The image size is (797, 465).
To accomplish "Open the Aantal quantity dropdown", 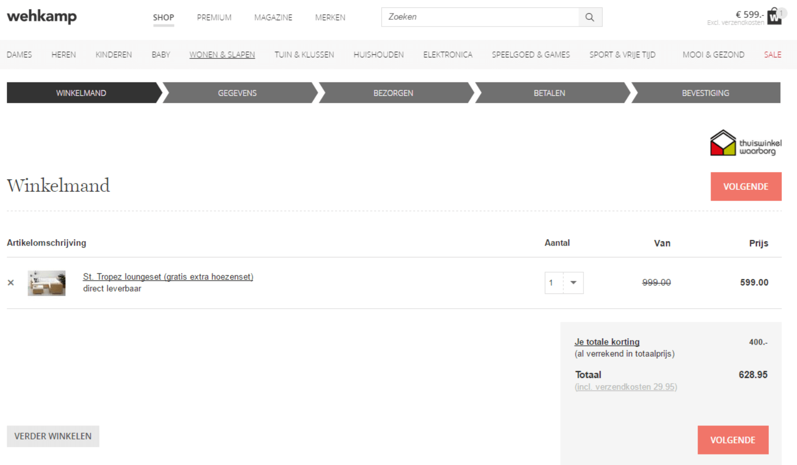I will point(564,283).
